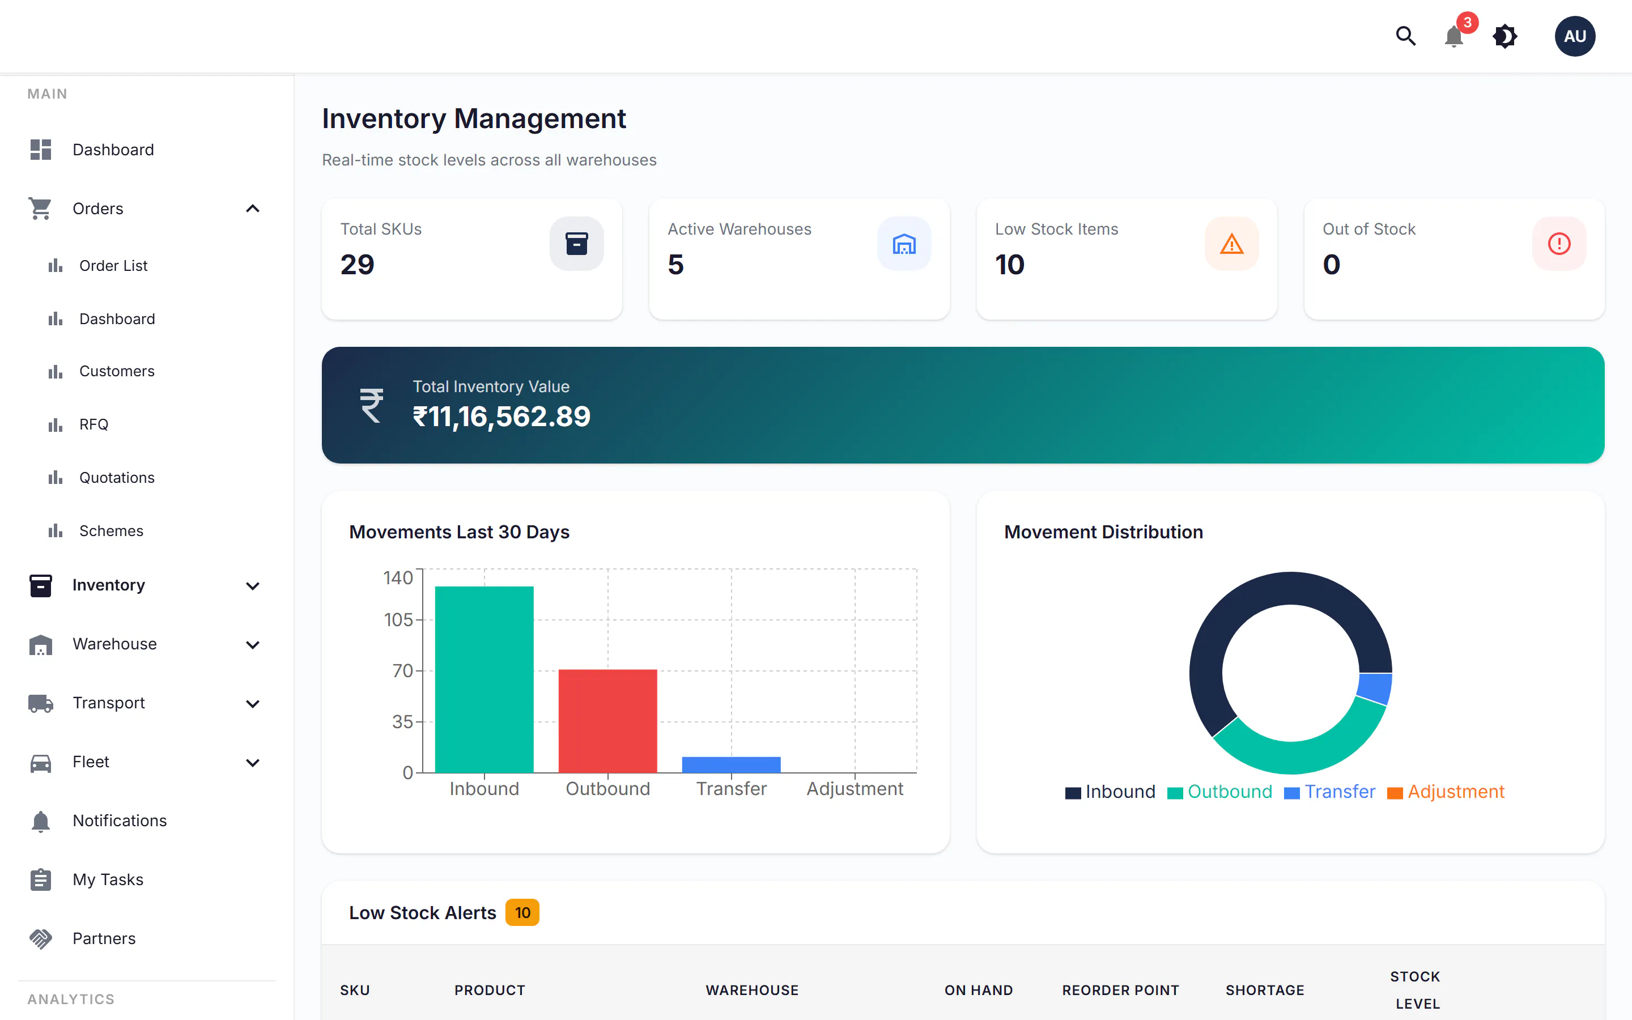The image size is (1632, 1020).
Task: Click the Total SKUs archive icon
Action: (x=577, y=244)
